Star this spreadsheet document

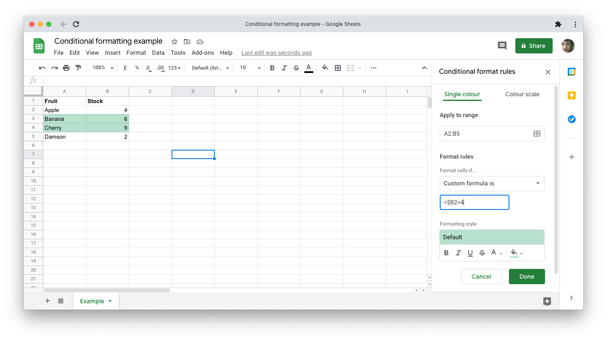tap(174, 42)
